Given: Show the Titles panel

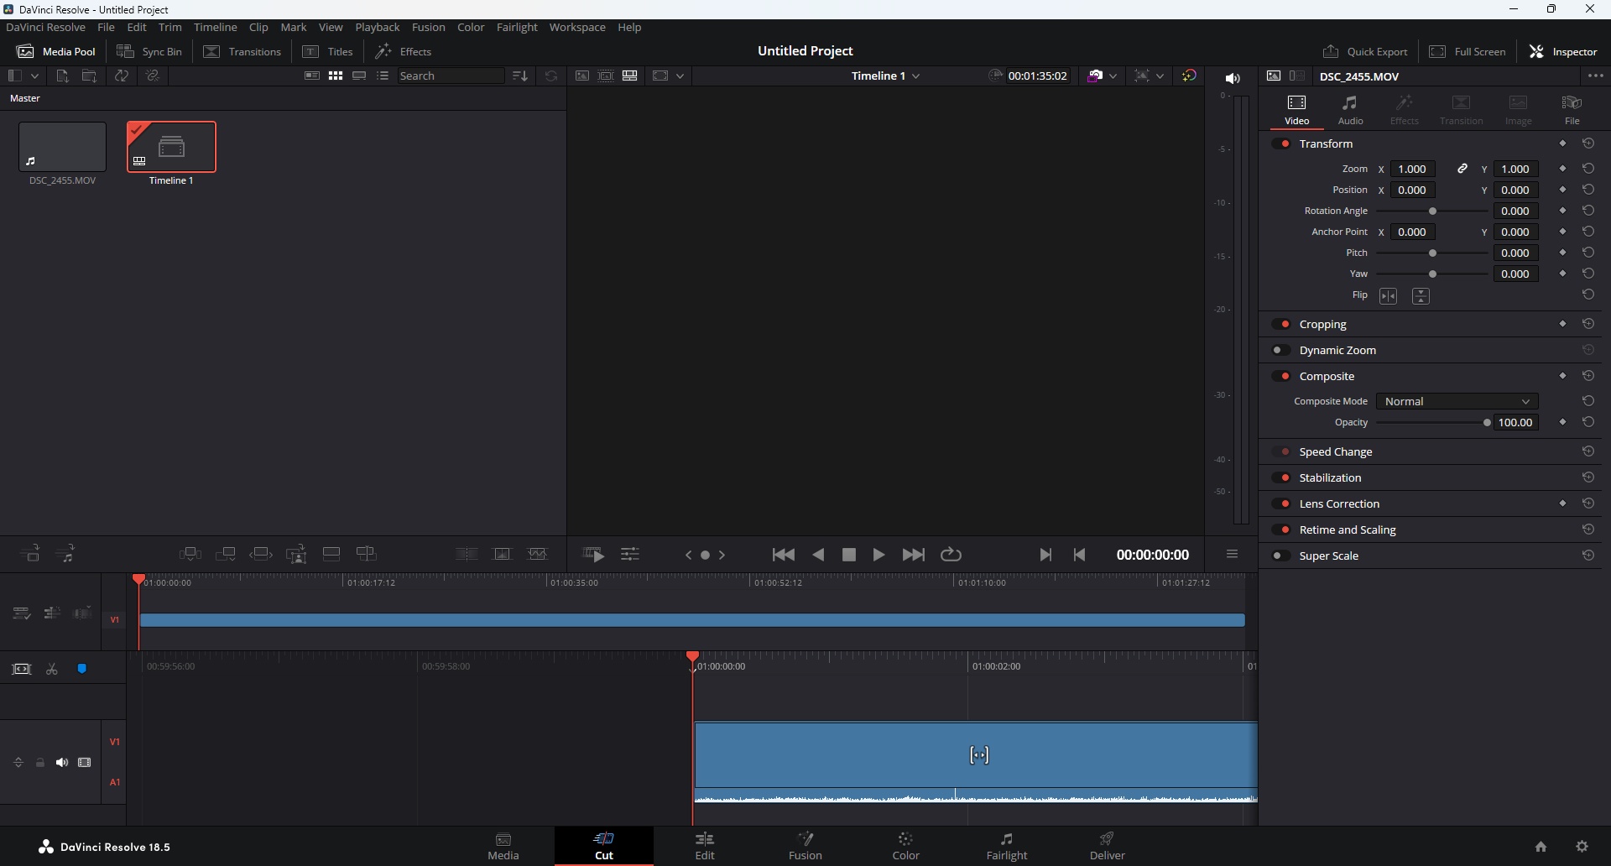Looking at the screenshot, I should [x=328, y=51].
